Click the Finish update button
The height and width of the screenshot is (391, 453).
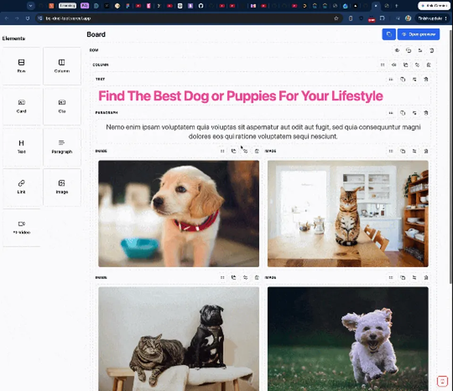pos(432,18)
